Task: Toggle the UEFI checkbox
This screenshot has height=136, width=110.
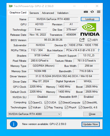Action: (89, 40)
